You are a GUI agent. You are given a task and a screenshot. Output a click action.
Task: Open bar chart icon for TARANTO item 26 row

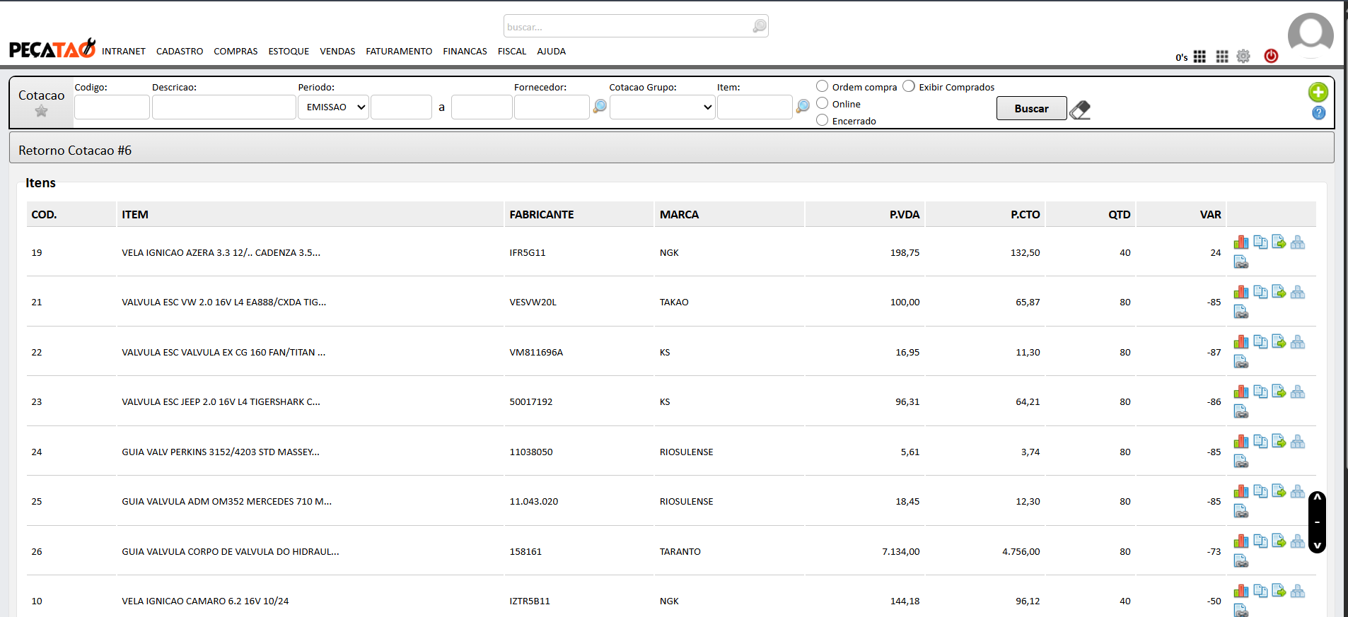1241,541
